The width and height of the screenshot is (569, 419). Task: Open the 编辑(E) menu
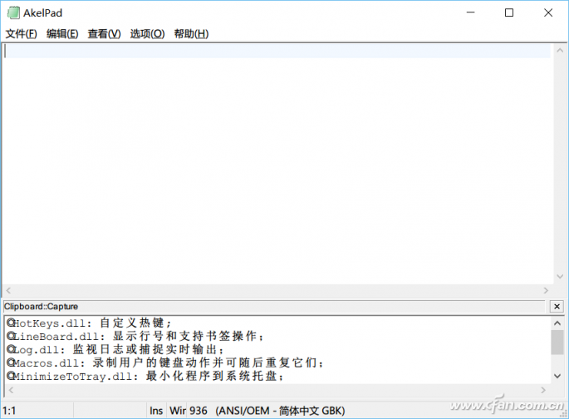coord(62,34)
